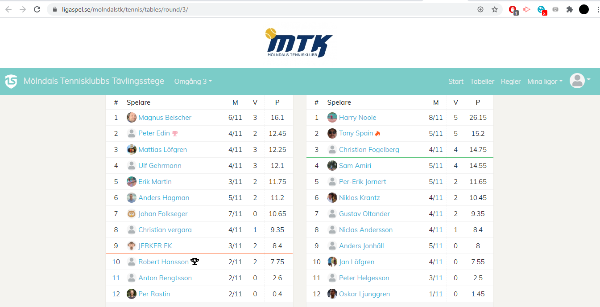Open the Mina ligor dropdown
600x307 pixels.
pyautogui.click(x=545, y=82)
